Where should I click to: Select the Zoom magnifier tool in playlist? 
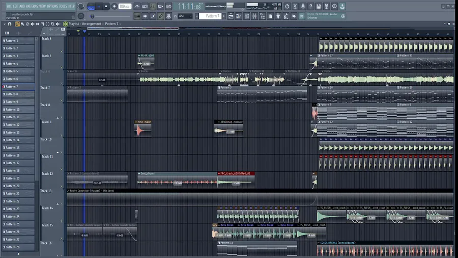click(x=52, y=24)
